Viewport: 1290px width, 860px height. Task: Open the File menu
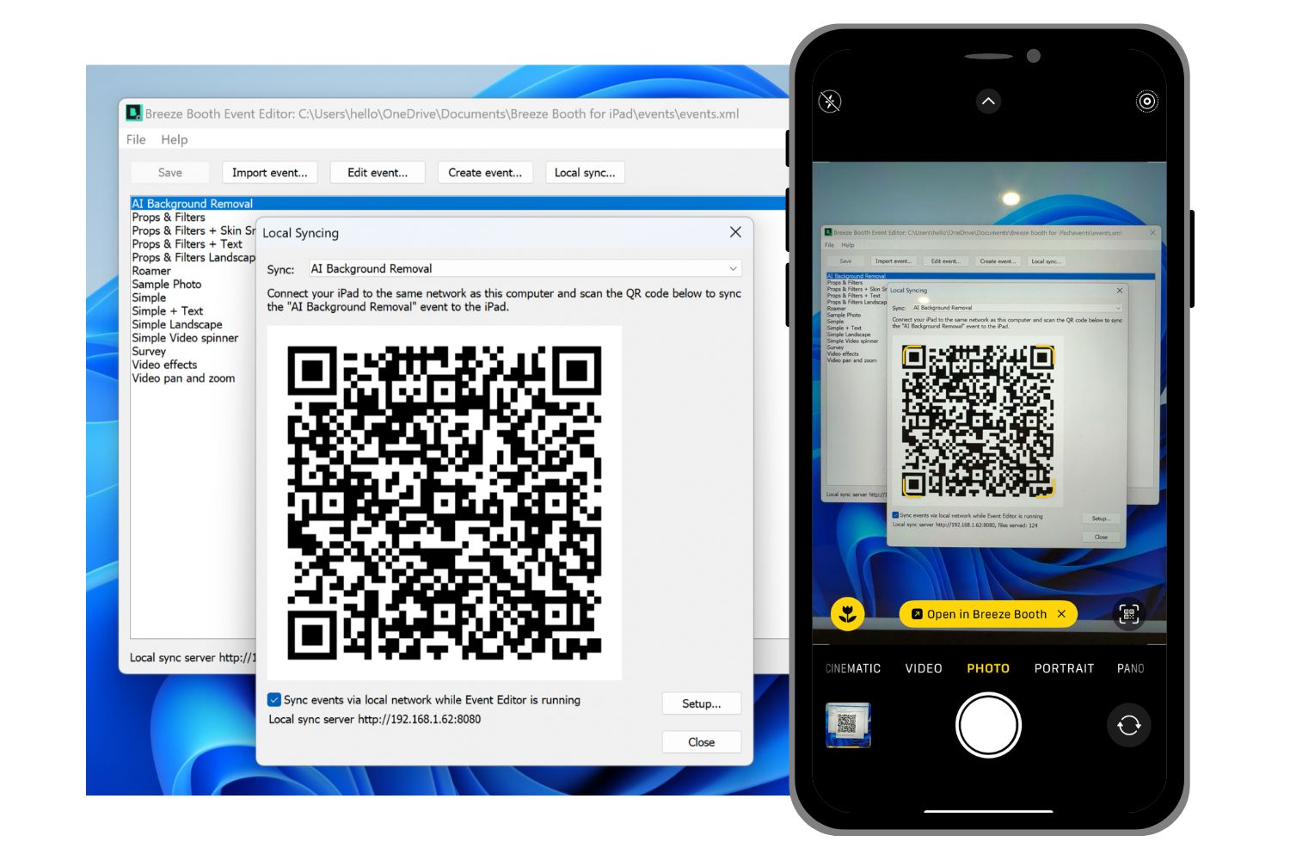click(136, 139)
